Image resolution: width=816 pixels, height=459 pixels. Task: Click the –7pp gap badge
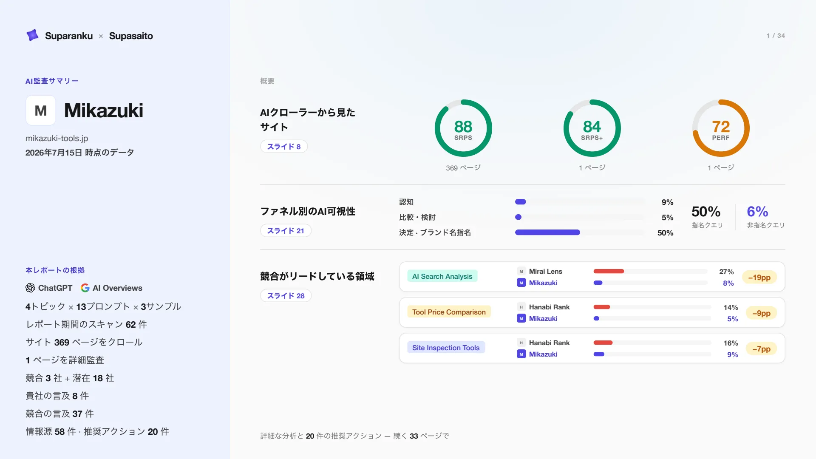click(x=761, y=348)
